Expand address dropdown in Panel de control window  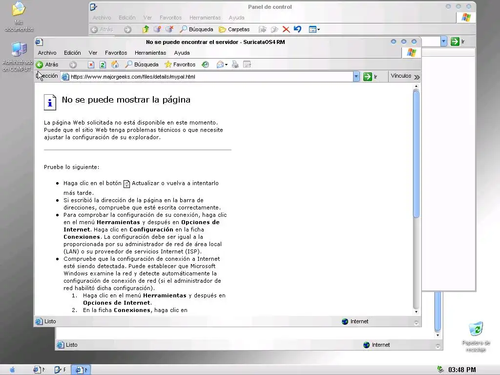tap(443, 42)
